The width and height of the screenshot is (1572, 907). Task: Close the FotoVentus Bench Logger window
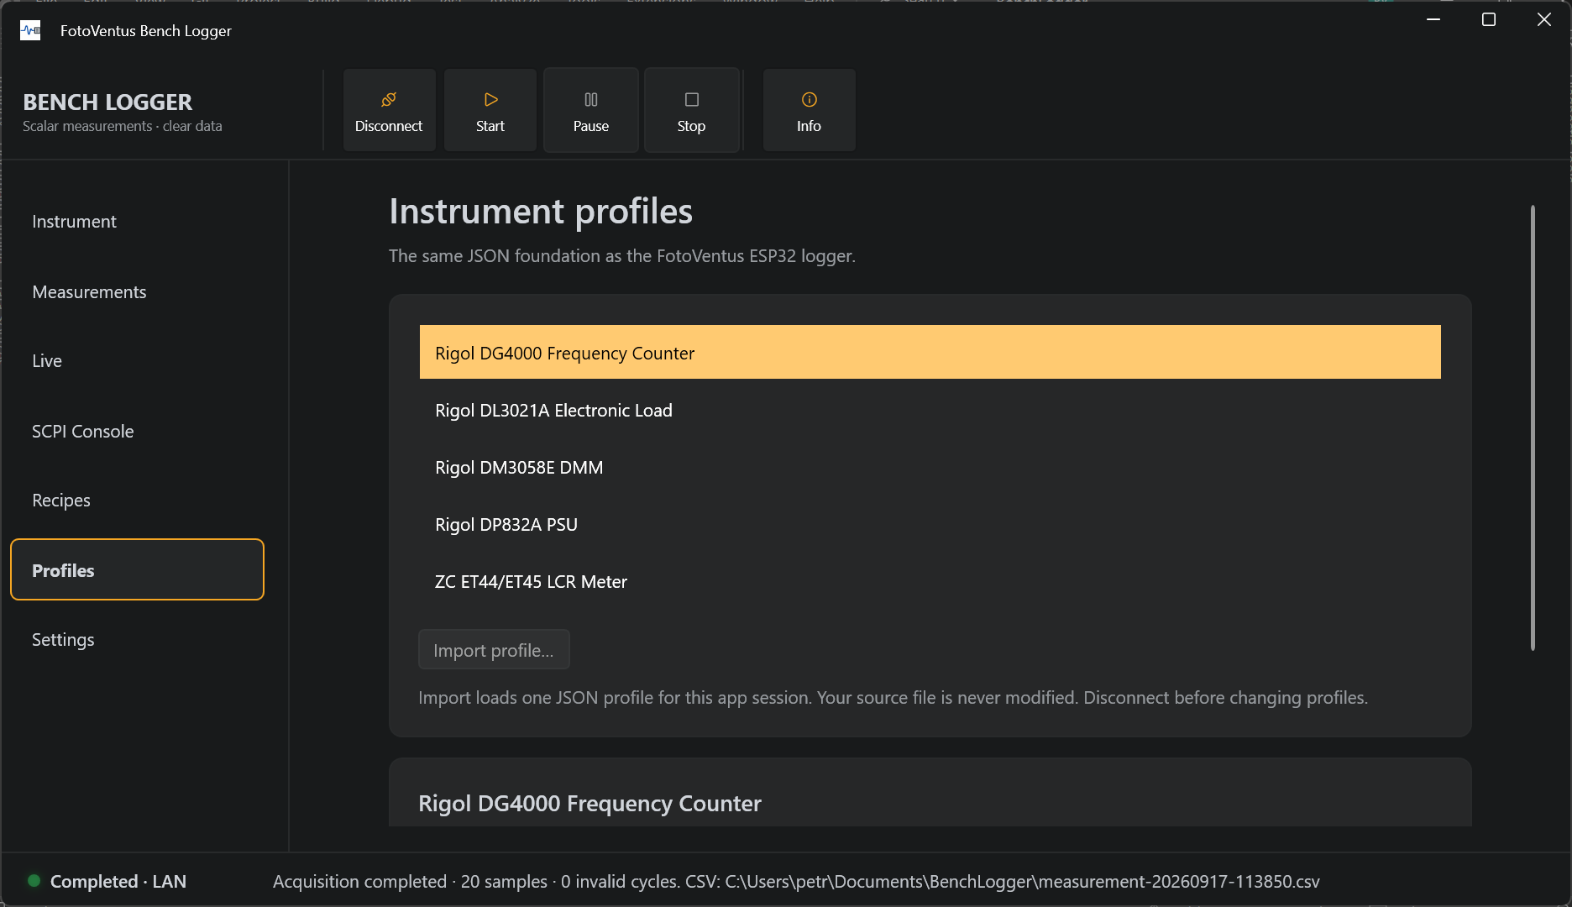pyautogui.click(x=1544, y=19)
